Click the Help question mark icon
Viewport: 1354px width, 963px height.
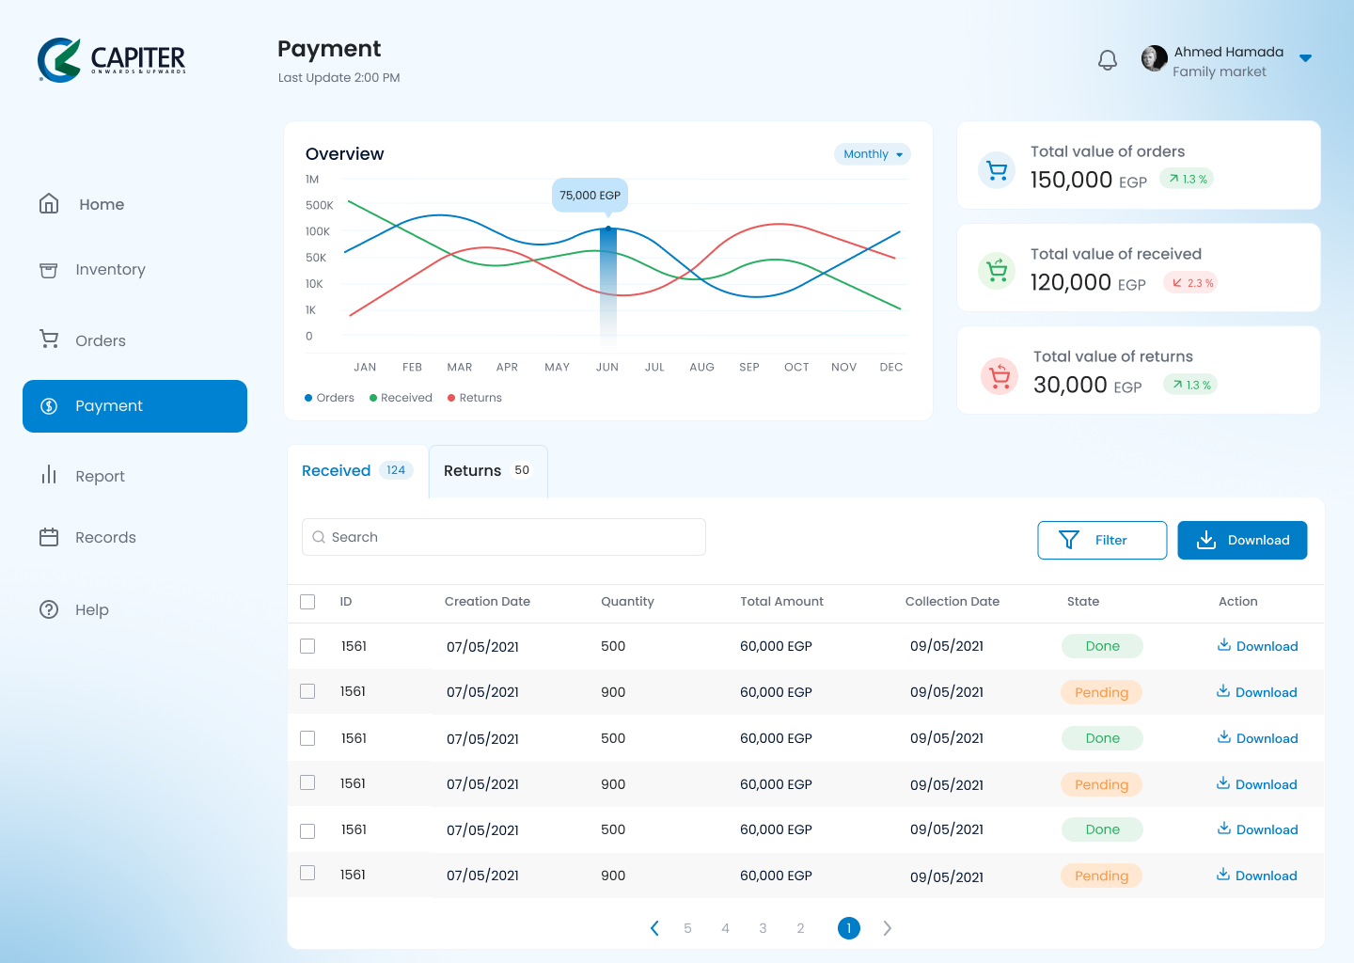(x=49, y=609)
